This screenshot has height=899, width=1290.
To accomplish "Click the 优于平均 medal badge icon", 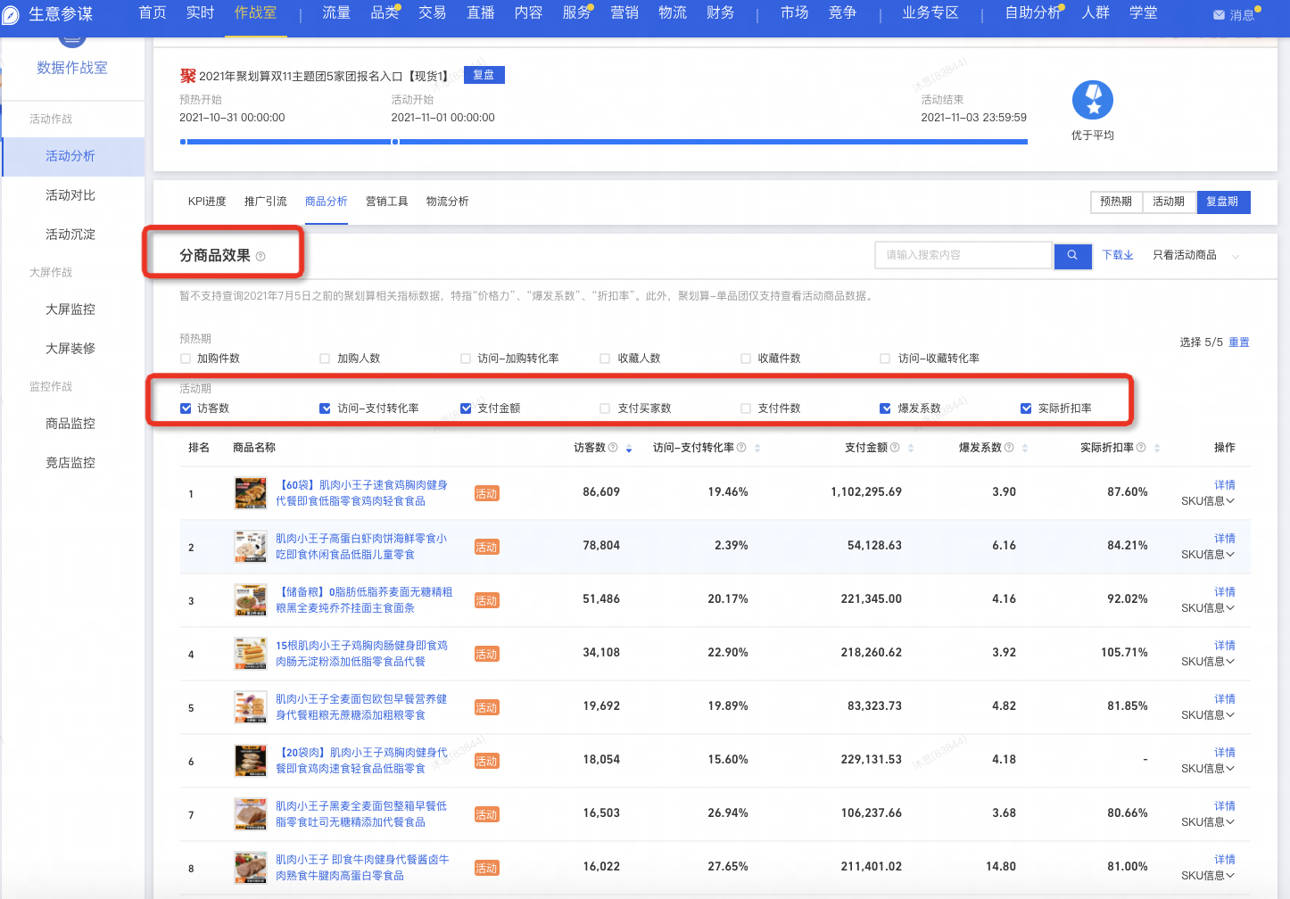I will [x=1093, y=100].
